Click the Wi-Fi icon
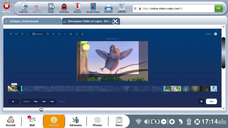The width and height of the screenshot is (228, 128). [x=139, y=122]
